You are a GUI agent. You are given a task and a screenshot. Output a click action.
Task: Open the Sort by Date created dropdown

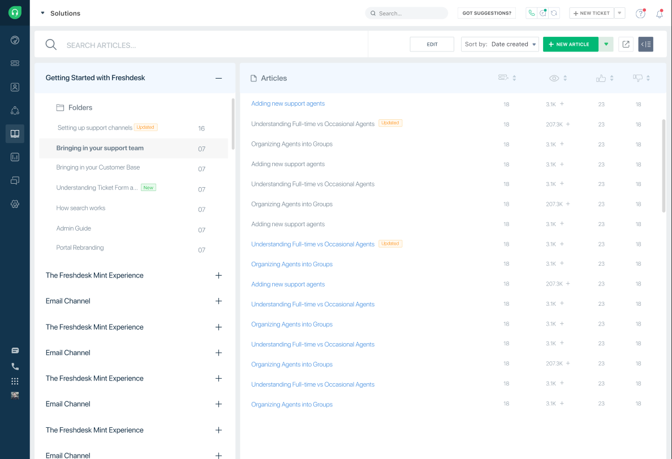(x=499, y=44)
